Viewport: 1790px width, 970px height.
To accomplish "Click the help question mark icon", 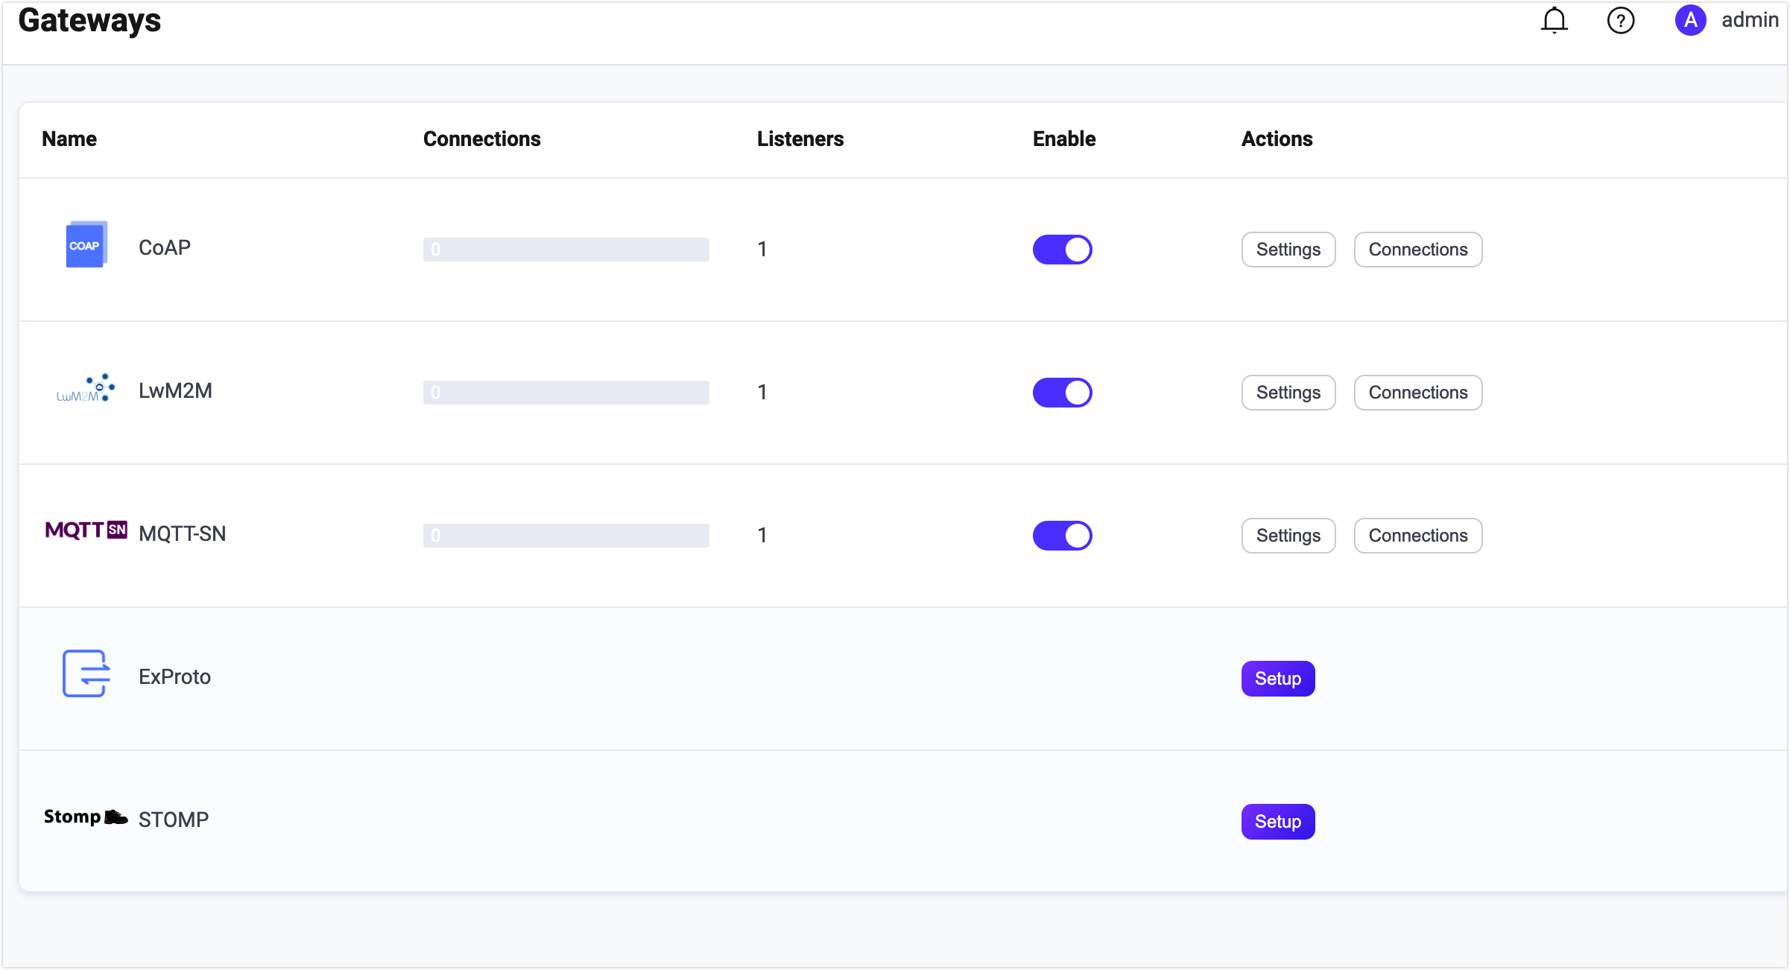I will point(1620,21).
